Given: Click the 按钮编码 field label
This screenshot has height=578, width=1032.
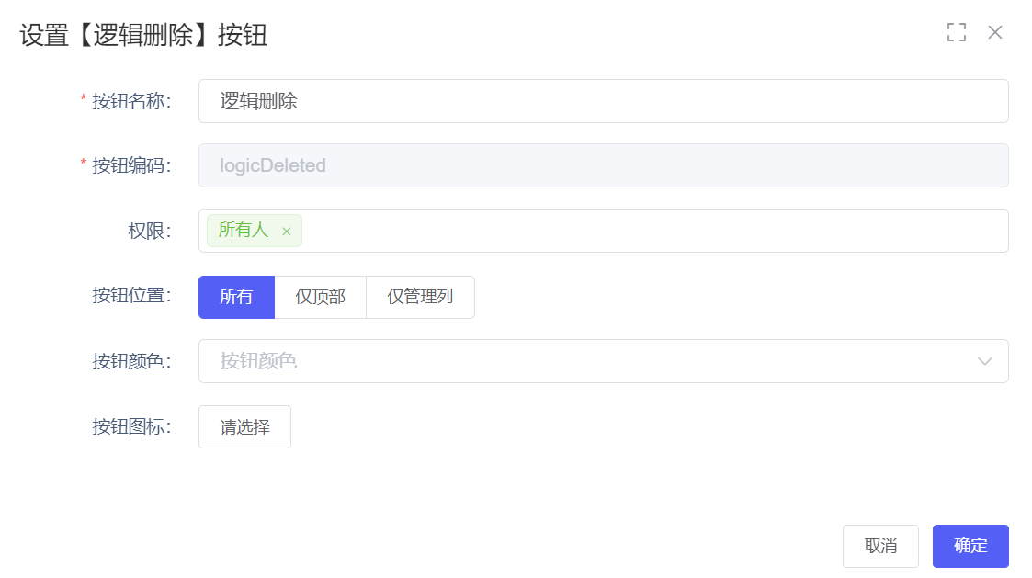Looking at the screenshot, I should point(131,165).
